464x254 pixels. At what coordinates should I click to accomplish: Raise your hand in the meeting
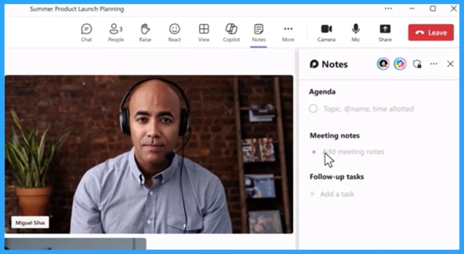point(145,33)
